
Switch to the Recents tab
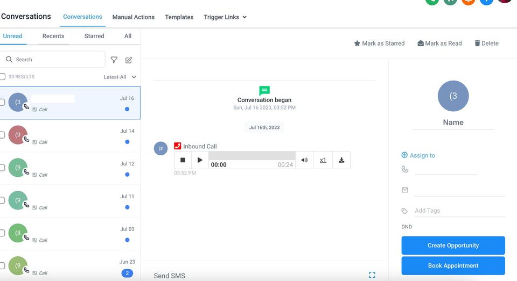tap(53, 36)
